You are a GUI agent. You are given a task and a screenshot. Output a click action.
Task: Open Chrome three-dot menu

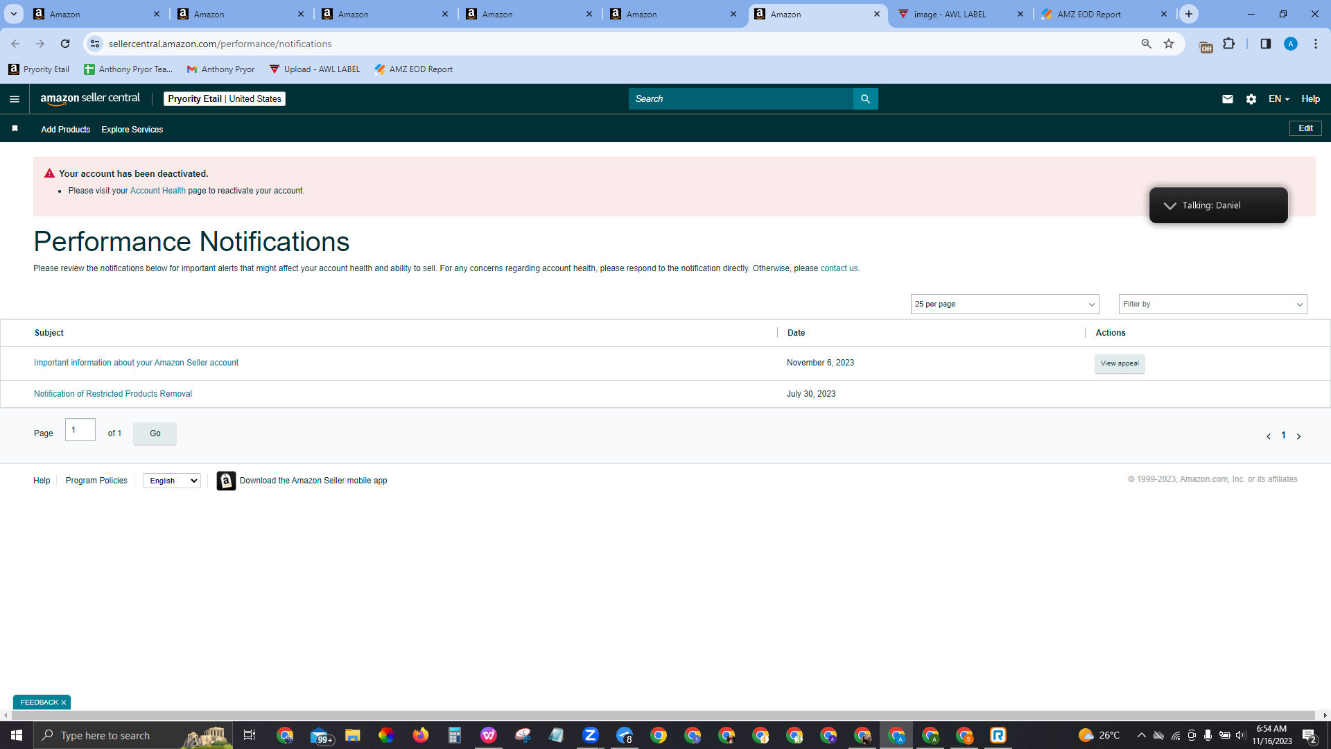pos(1315,44)
